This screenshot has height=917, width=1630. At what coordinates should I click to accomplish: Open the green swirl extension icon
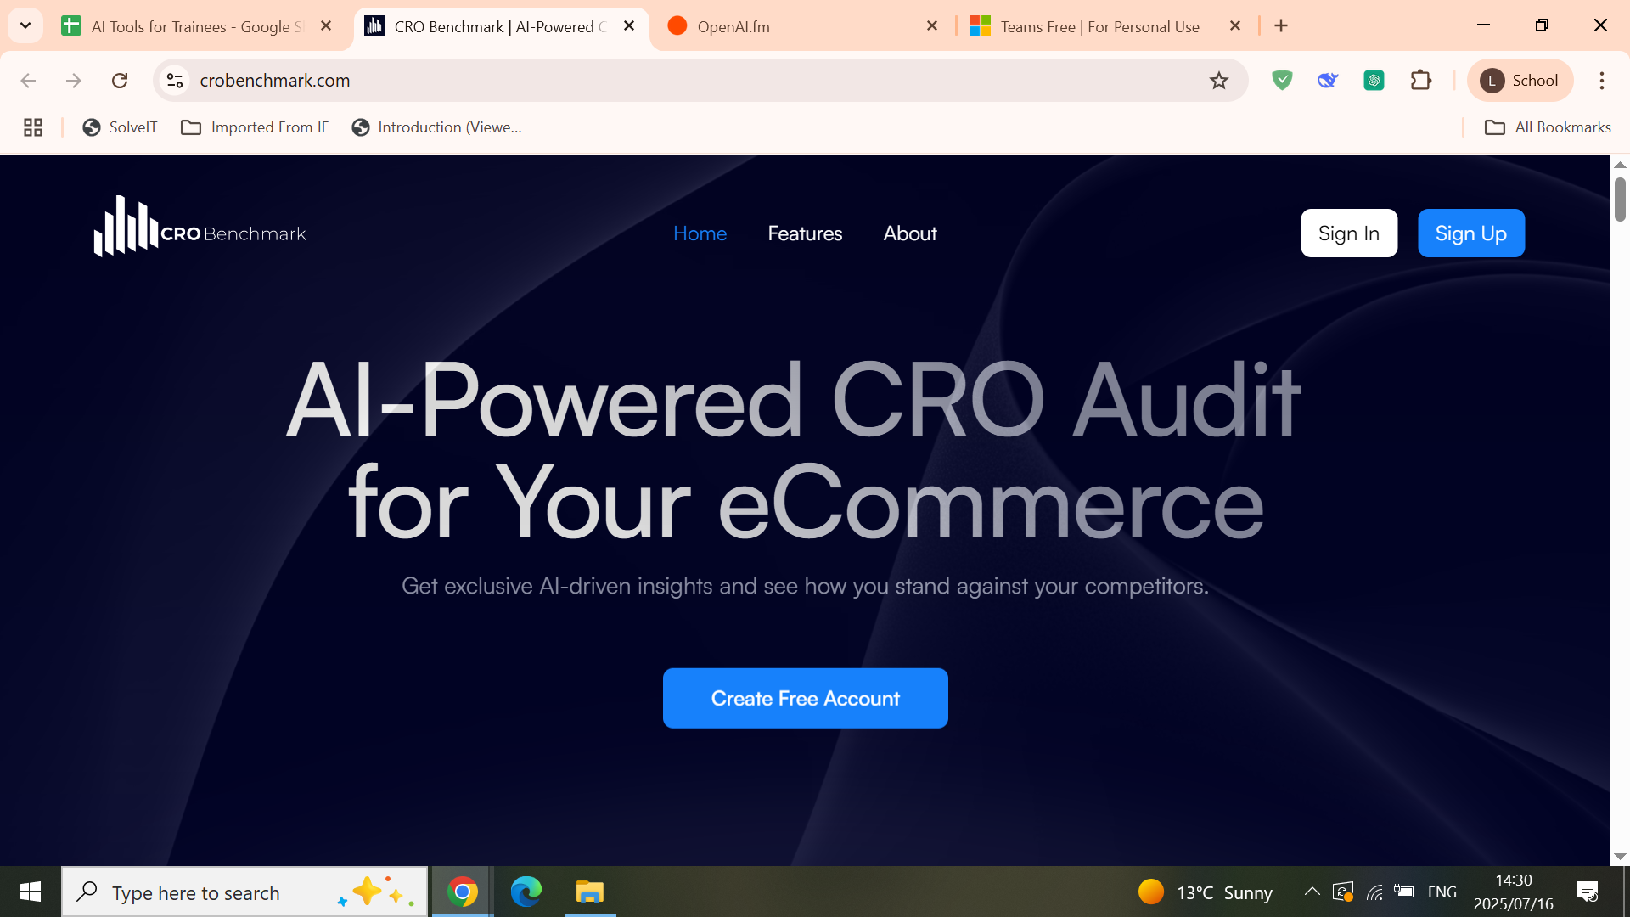[x=1374, y=81]
